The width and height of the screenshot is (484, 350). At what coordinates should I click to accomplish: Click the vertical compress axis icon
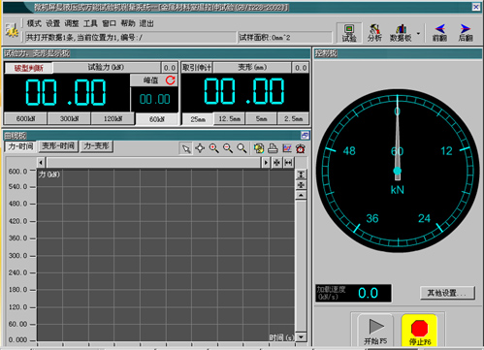click(301, 185)
